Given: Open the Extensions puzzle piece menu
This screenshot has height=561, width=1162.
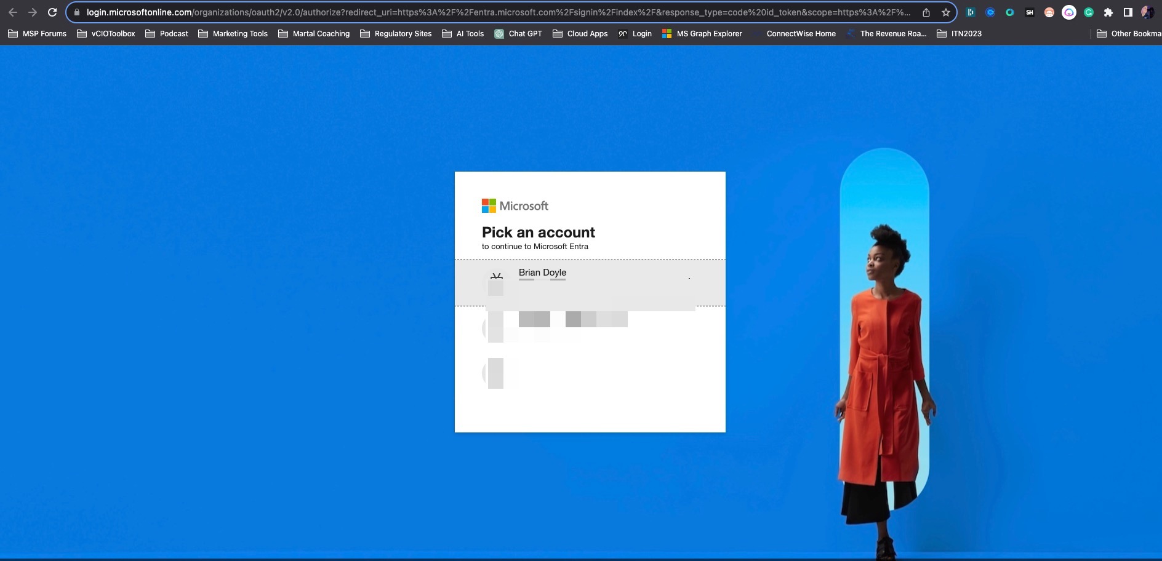Looking at the screenshot, I should point(1108,12).
